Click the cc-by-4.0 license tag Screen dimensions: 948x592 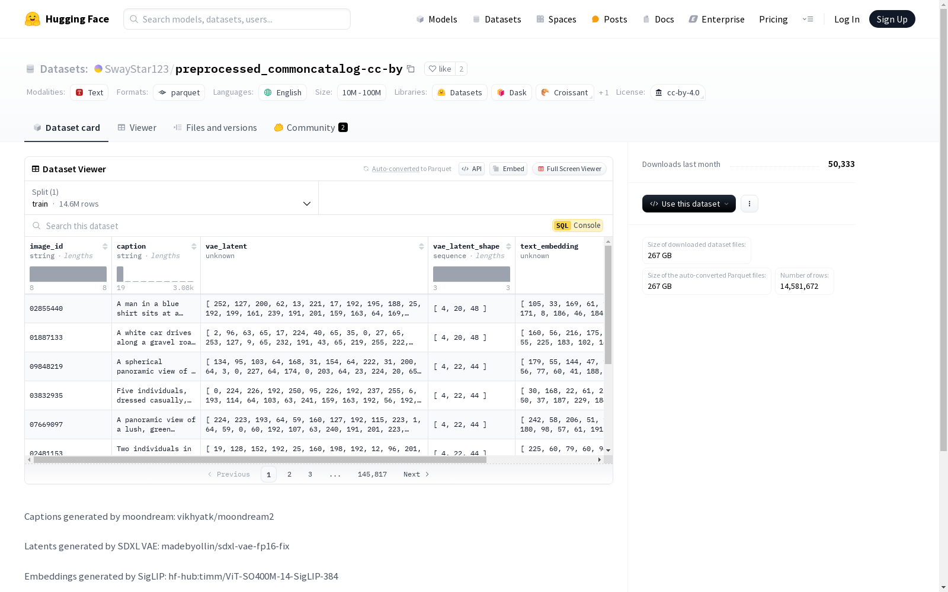click(677, 92)
